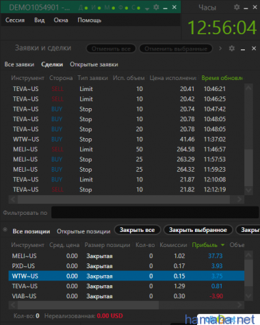Open the Окна menu
The image size is (260, 325).
61,21
